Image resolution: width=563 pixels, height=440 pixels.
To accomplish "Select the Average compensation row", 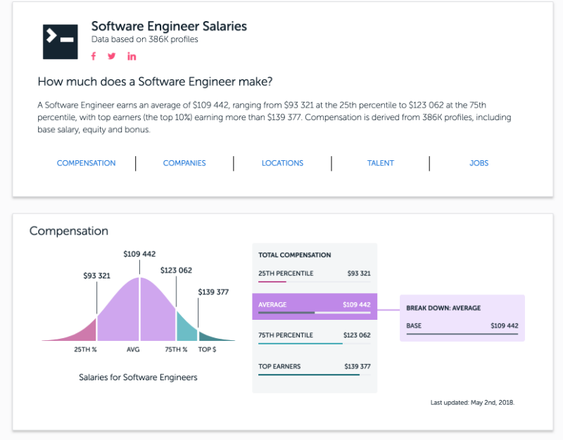I will pos(314,305).
